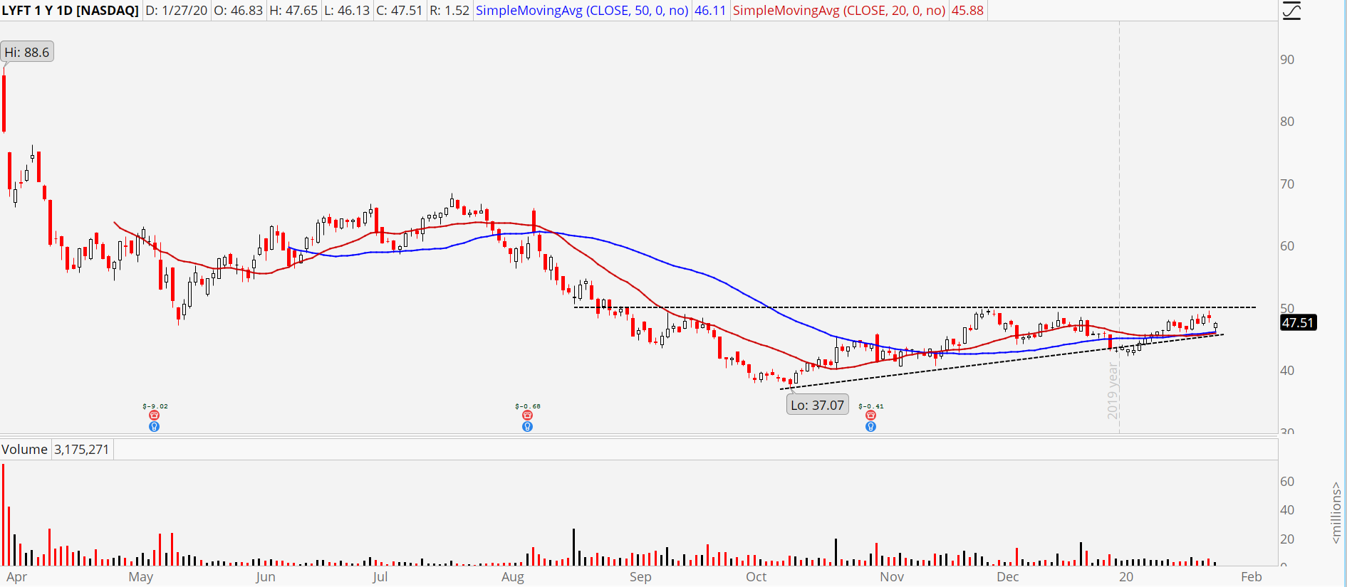The height and width of the screenshot is (587, 1347).
Task: Click the red earnings phone icon under $-9.02
Action: tap(154, 416)
